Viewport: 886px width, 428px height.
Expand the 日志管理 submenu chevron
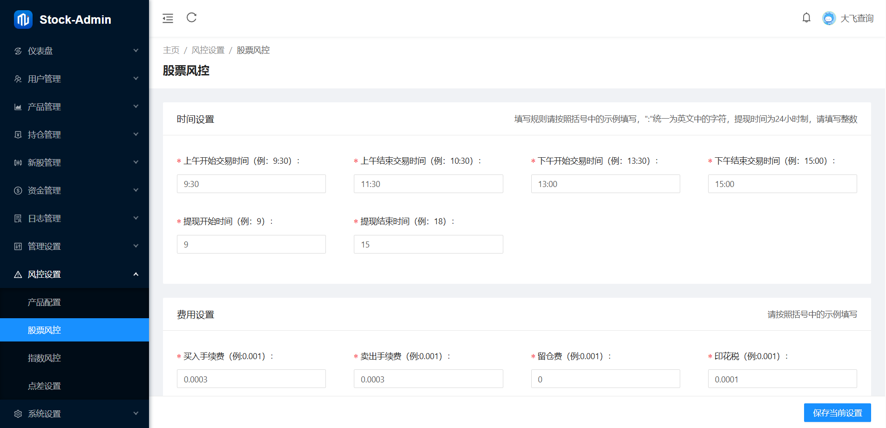click(x=136, y=218)
